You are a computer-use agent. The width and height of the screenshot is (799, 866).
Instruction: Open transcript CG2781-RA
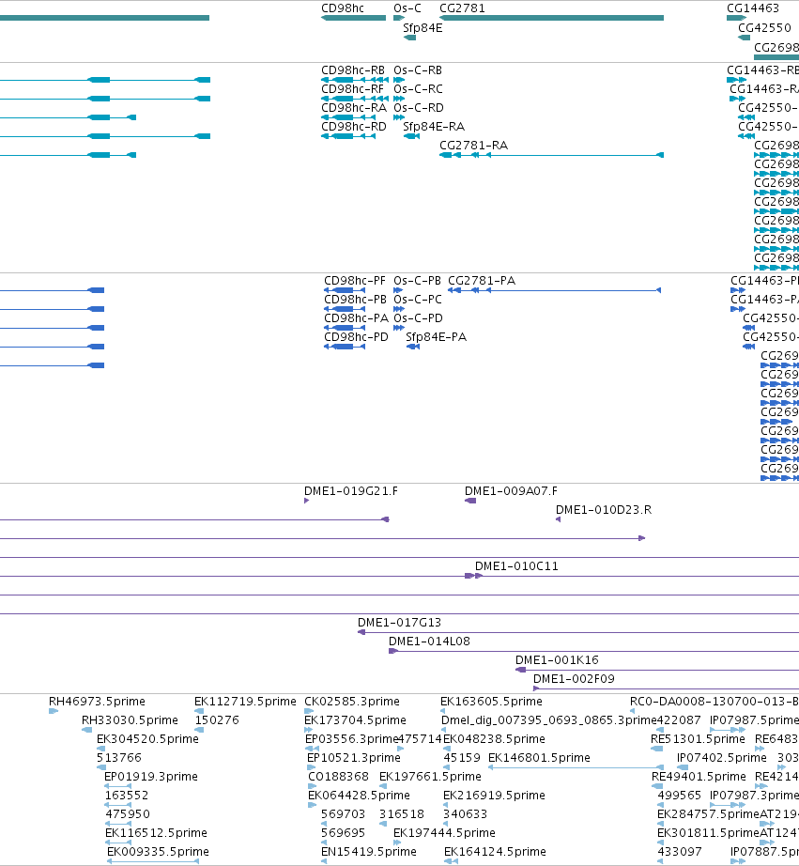coord(474,146)
